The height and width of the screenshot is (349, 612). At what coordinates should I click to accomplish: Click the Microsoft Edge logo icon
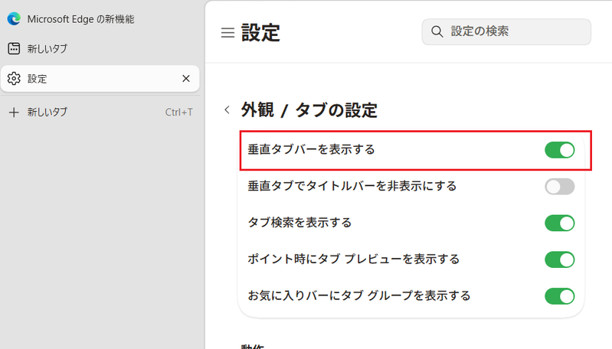click(x=14, y=18)
